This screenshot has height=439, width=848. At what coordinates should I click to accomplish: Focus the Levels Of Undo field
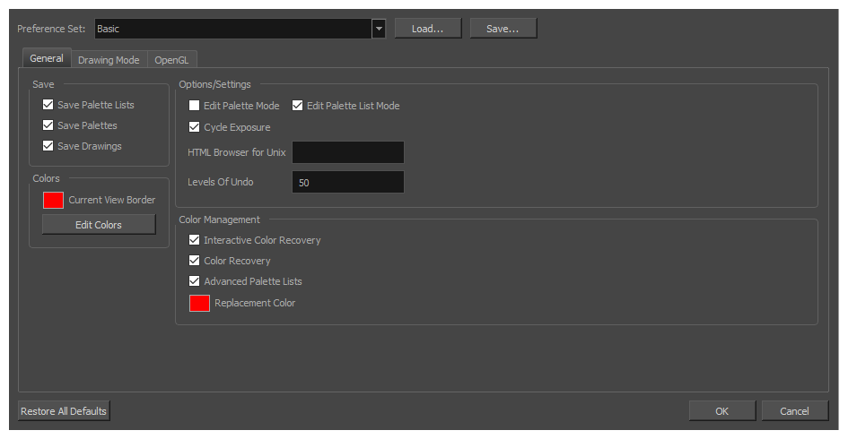click(348, 182)
